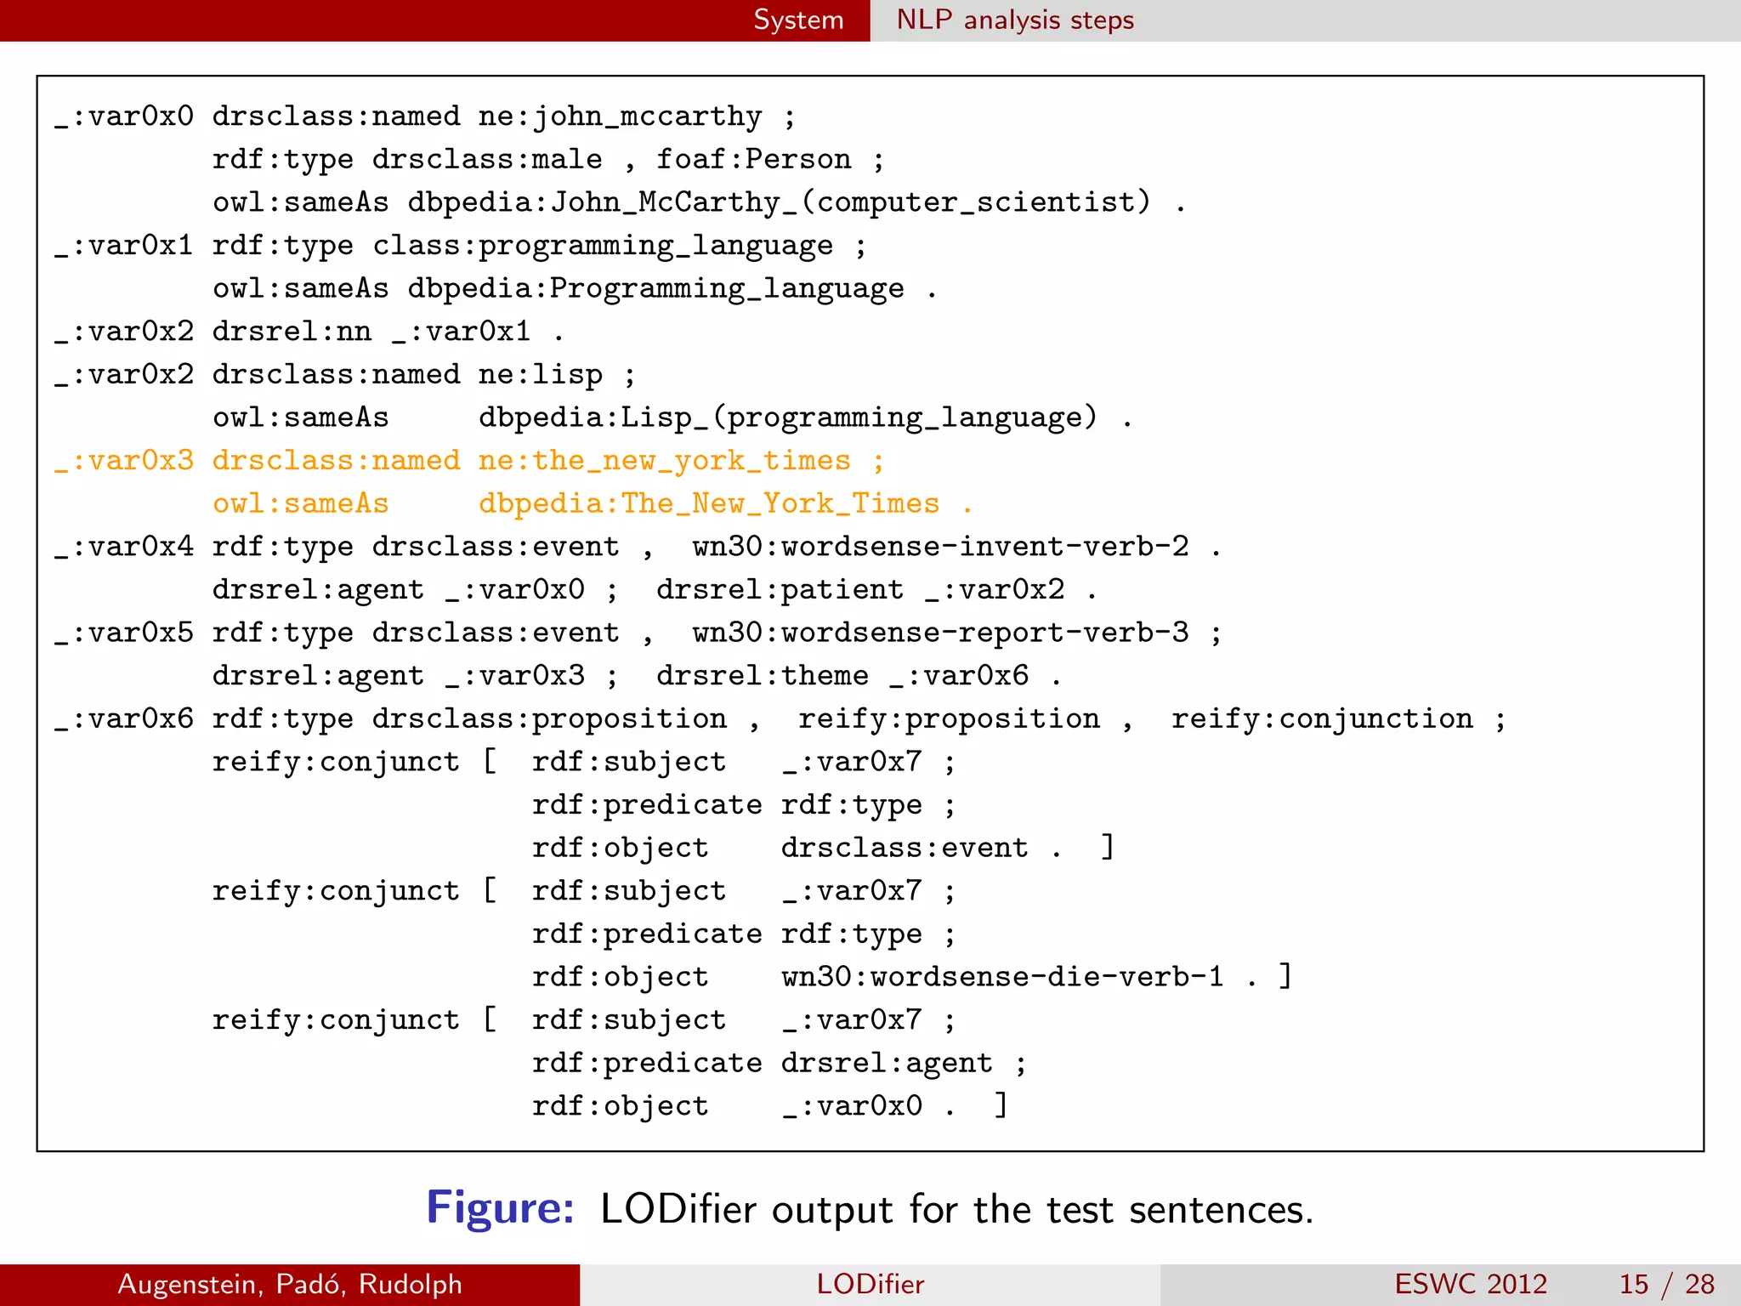Select the orange dbpedia:The_New_York_Times text

pos(709,503)
